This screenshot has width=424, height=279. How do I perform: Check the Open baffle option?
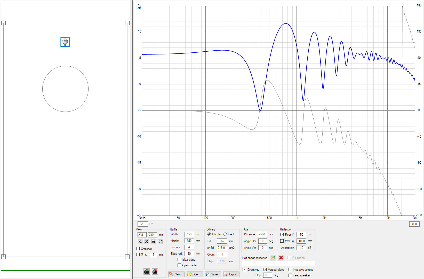pyautogui.click(x=179, y=265)
